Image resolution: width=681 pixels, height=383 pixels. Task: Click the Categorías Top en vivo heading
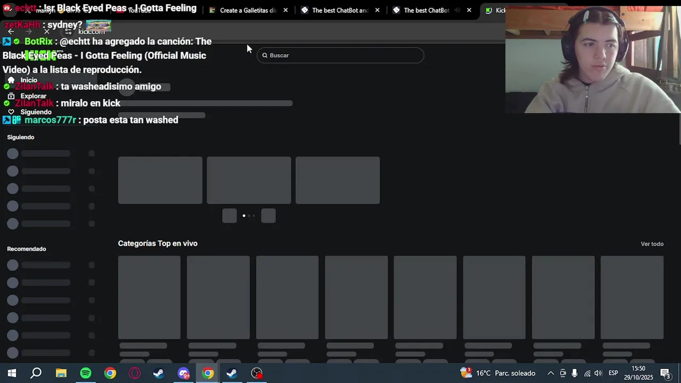157,243
